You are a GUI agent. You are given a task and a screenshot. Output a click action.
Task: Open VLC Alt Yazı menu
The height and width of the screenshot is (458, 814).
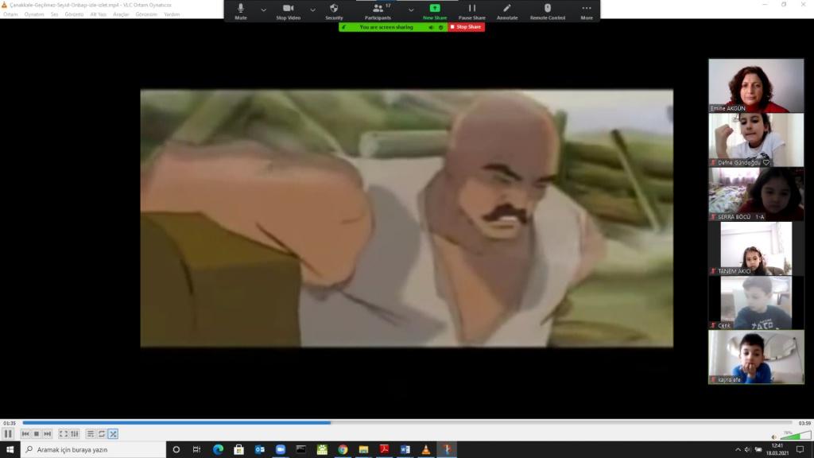click(98, 14)
